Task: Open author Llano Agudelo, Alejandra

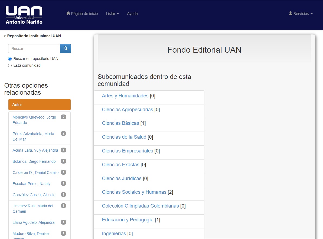Action: point(34,222)
